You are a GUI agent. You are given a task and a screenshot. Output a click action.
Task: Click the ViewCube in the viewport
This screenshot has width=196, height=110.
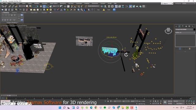tap(168, 31)
